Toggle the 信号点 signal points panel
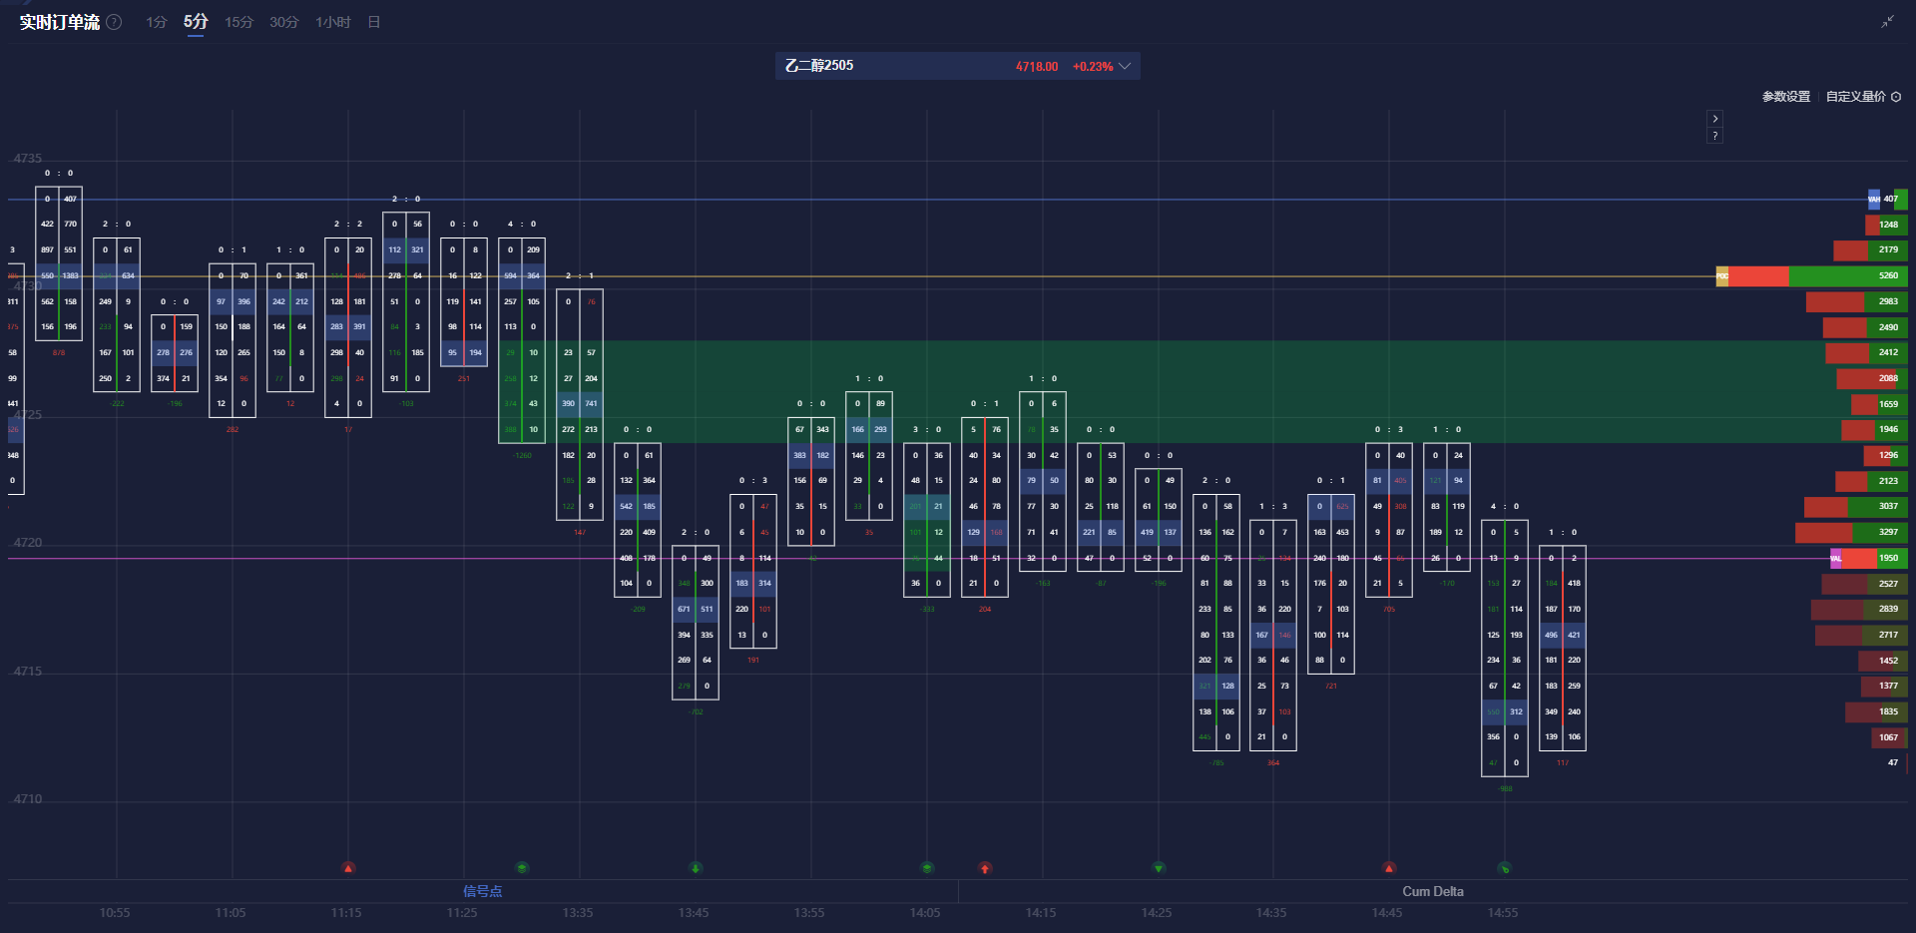This screenshot has height=933, width=1916. [x=482, y=891]
